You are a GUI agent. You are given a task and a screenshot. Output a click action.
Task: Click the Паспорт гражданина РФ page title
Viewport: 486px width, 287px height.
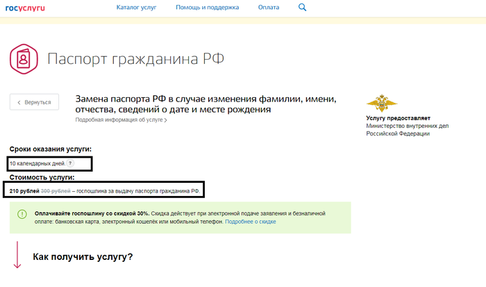135,58
